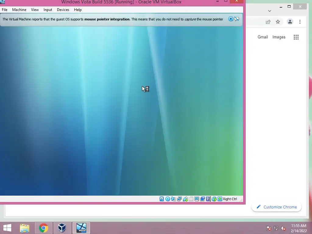Open the Machine menu
The image size is (312, 234).
pyautogui.click(x=19, y=9)
